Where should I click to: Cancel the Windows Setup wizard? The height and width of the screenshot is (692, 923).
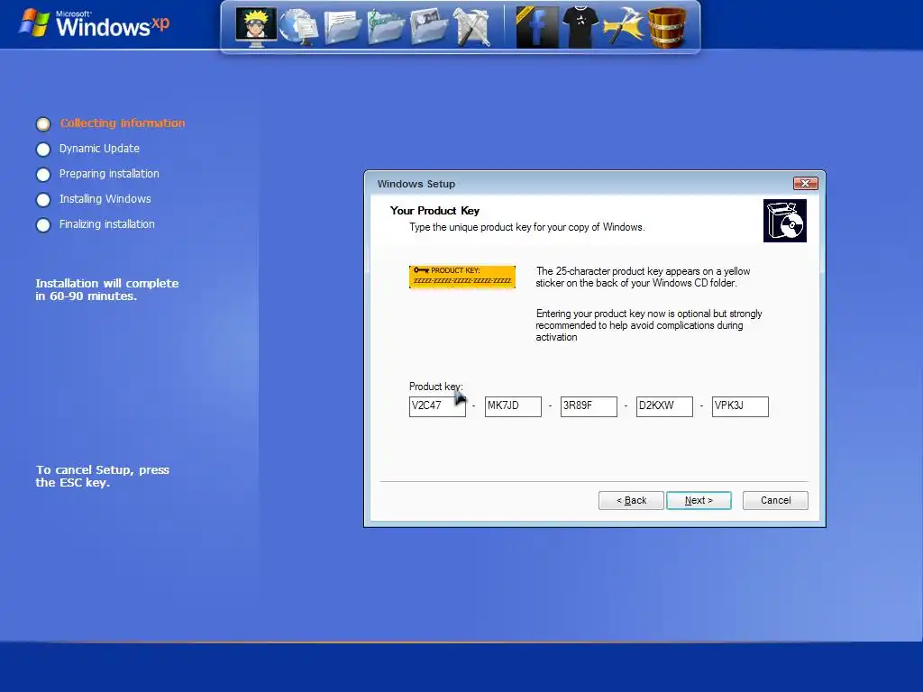775,500
